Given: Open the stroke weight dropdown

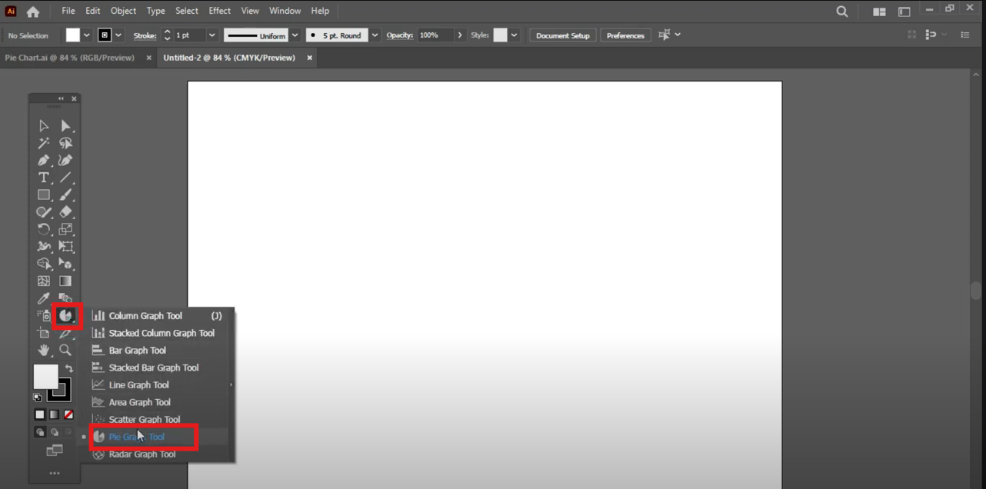Looking at the screenshot, I should (x=212, y=35).
